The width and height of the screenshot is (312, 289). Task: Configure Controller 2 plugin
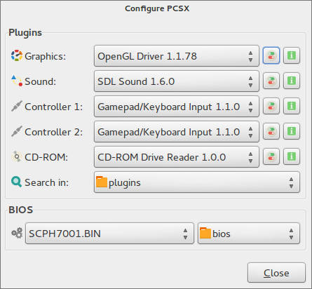271,131
